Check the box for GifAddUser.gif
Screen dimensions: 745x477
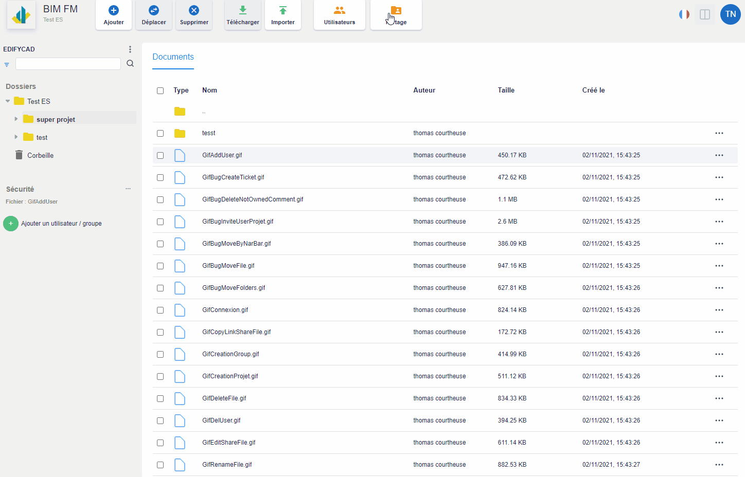click(x=161, y=155)
